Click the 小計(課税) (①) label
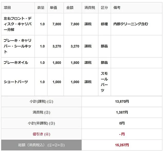This screenshot has height=152, width=164. (41, 101)
